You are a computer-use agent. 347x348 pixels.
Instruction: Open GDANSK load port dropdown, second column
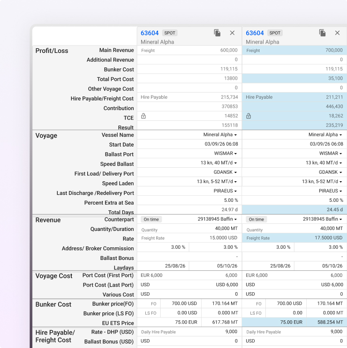(330, 172)
